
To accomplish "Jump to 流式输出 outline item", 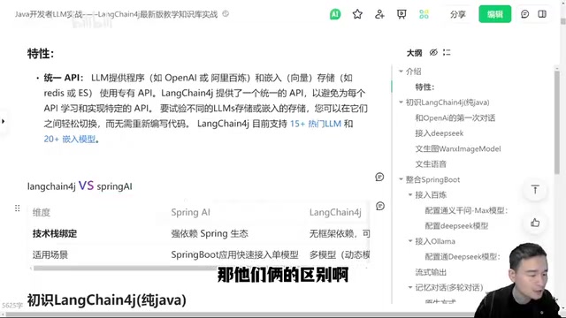I will pos(431,272).
